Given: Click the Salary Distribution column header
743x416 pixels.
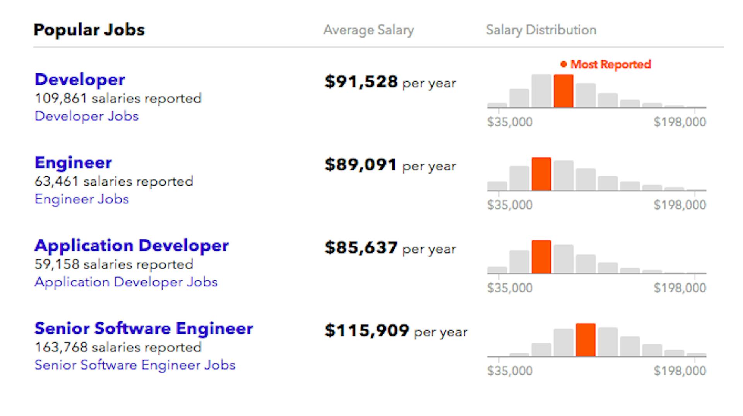Looking at the screenshot, I should tap(541, 30).
